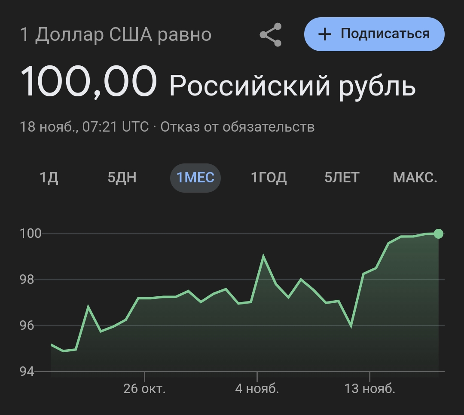
Task: Show the 1ГОД chart range
Action: (269, 177)
